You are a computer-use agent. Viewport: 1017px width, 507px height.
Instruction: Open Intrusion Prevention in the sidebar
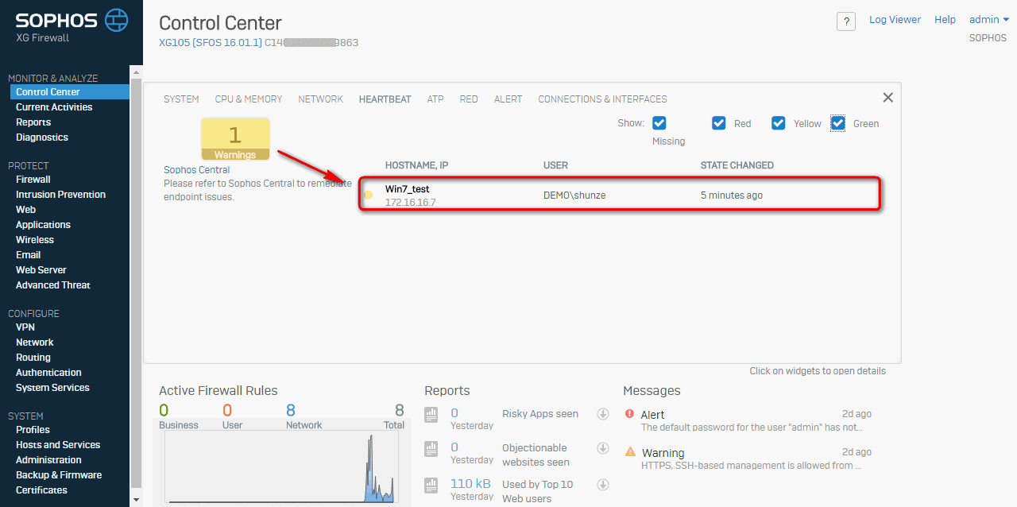pyautogui.click(x=60, y=195)
